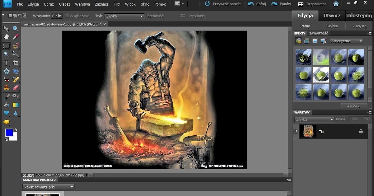The width and height of the screenshot is (374, 196).
Task: Enable the Wygładzanie checkbox
Action: click(67, 16)
